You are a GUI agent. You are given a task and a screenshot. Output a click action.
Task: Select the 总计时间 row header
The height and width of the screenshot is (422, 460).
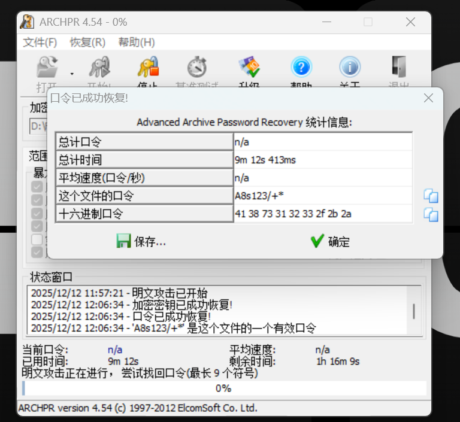coord(144,160)
